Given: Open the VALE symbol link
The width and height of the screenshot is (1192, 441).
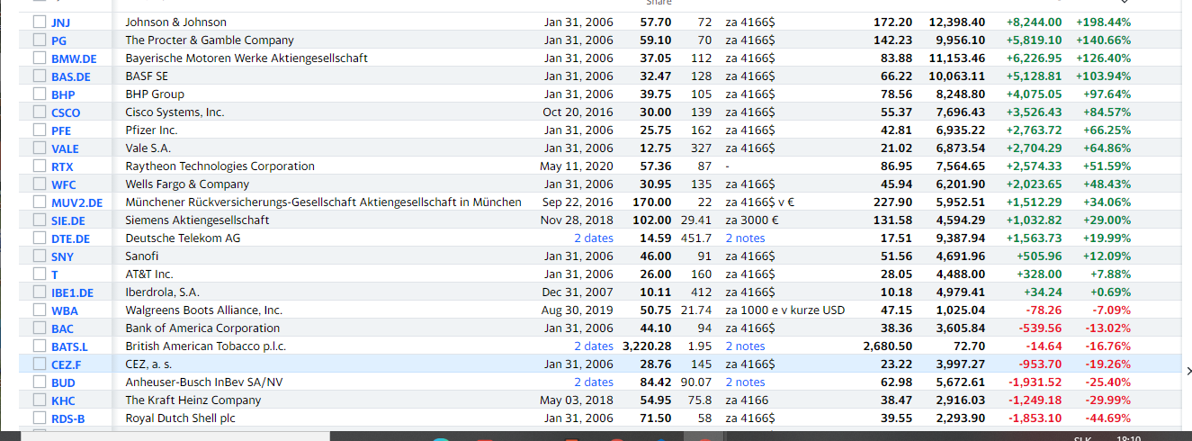Looking at the screenshot, I should click(x=65, y=148).
